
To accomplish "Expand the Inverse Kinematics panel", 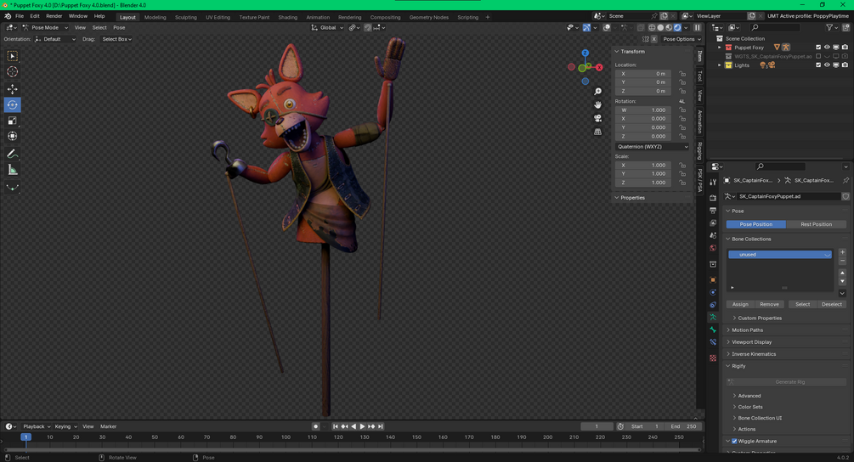I will tap(754, 354).
